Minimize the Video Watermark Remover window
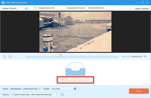The image size is (151, 98). click(137, 3)
